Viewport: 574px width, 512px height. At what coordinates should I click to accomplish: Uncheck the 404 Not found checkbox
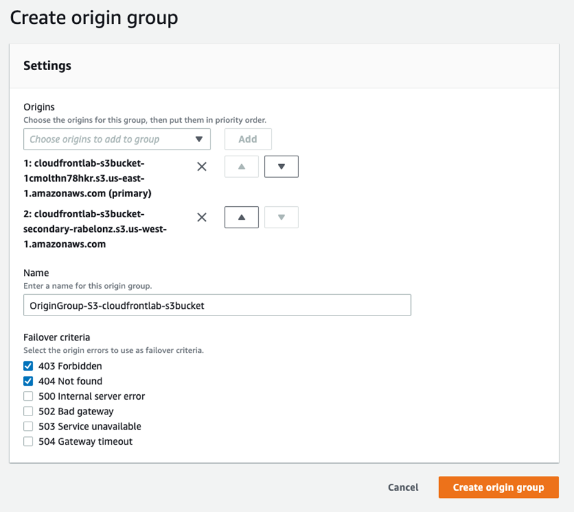click(x=28, y=381)
